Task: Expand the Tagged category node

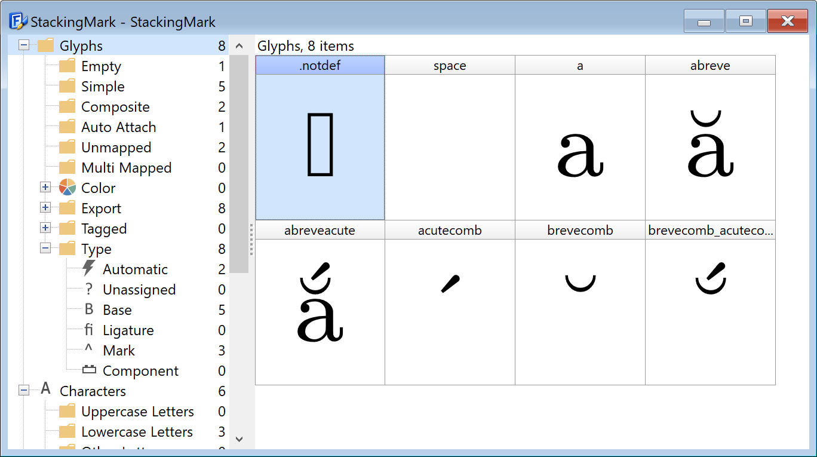Action: (45, 228)
